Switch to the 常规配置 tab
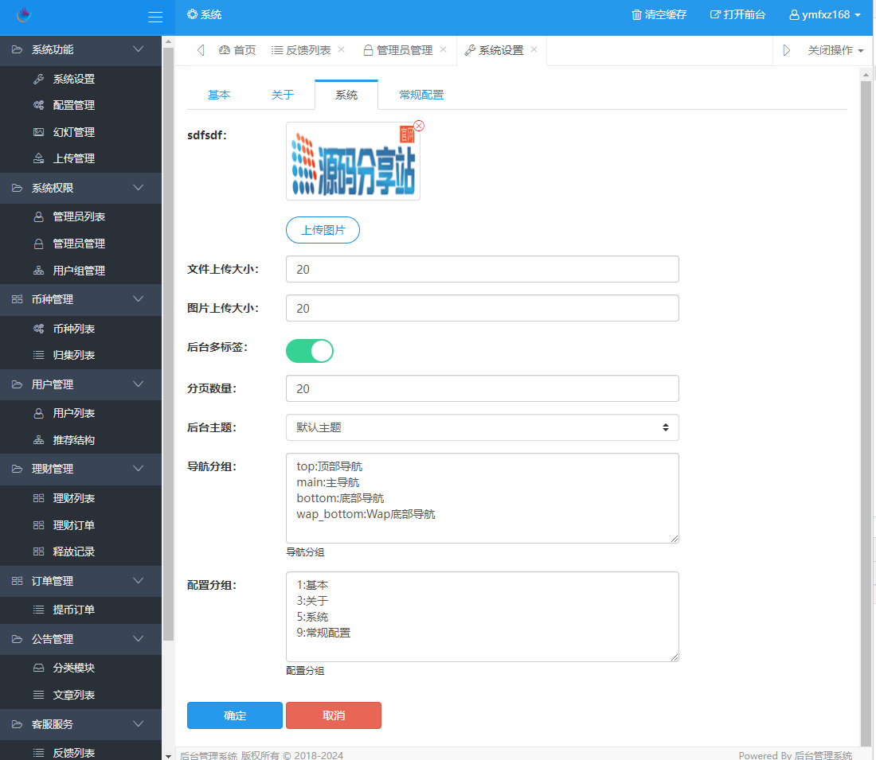The height and width of the screenshot is (760, 876). [421, 95]
